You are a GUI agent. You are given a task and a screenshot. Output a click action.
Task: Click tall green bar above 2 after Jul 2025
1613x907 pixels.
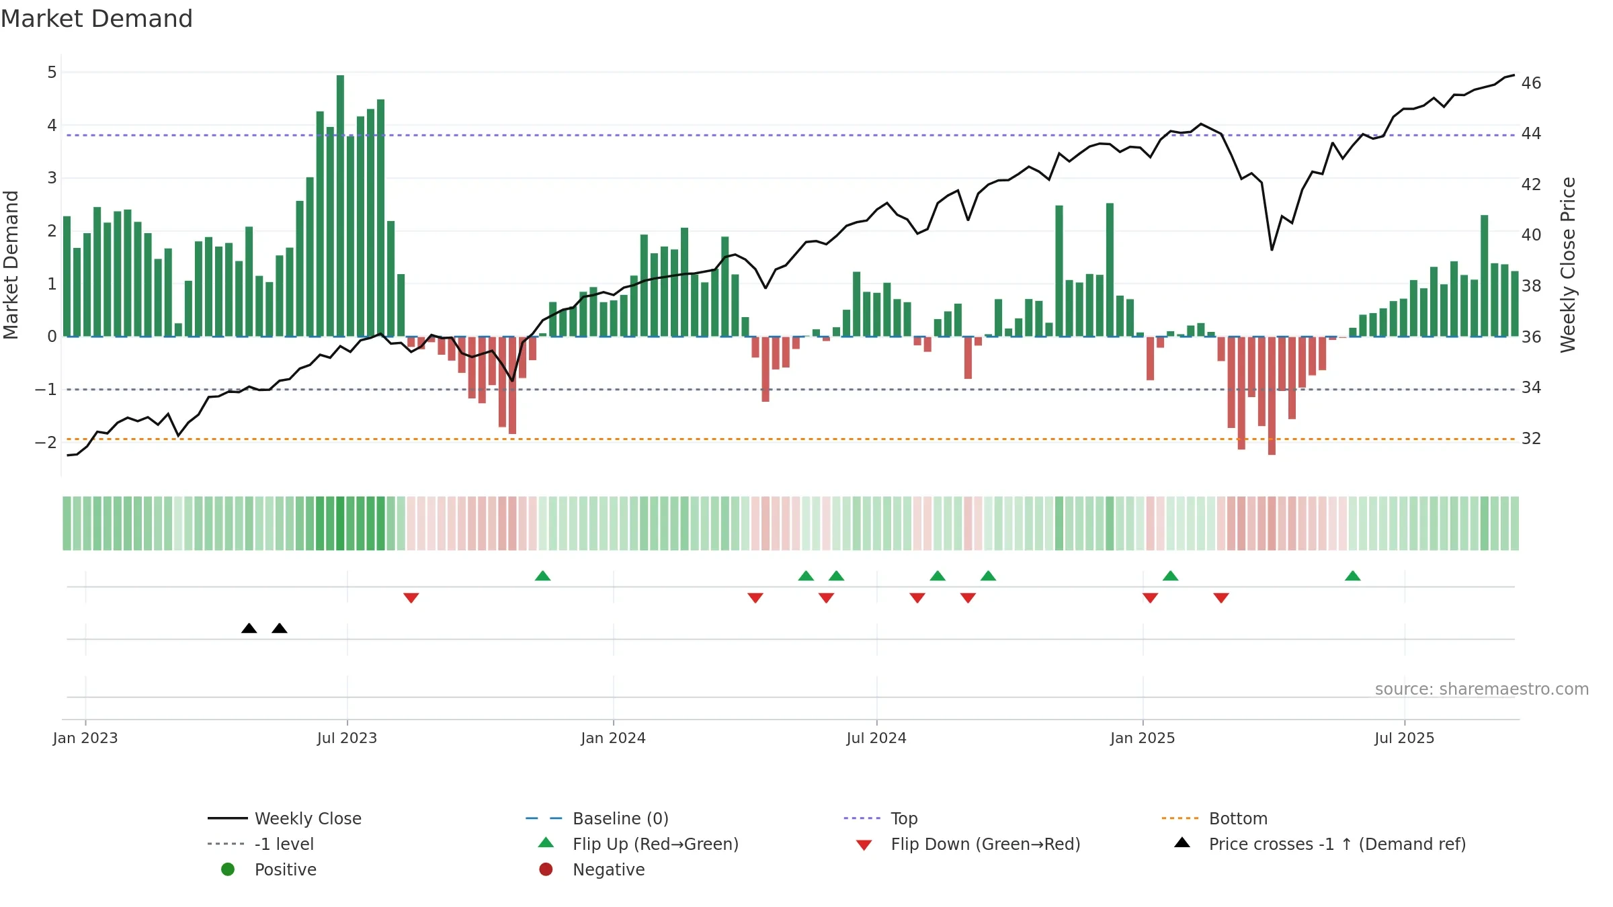(1484, 275)
